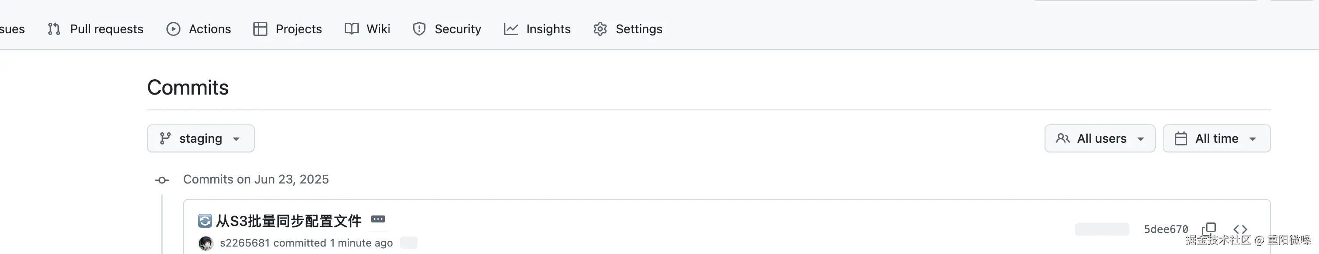
Task: Click the s2265681 author avatar
Action: click(x=206, y=243)
